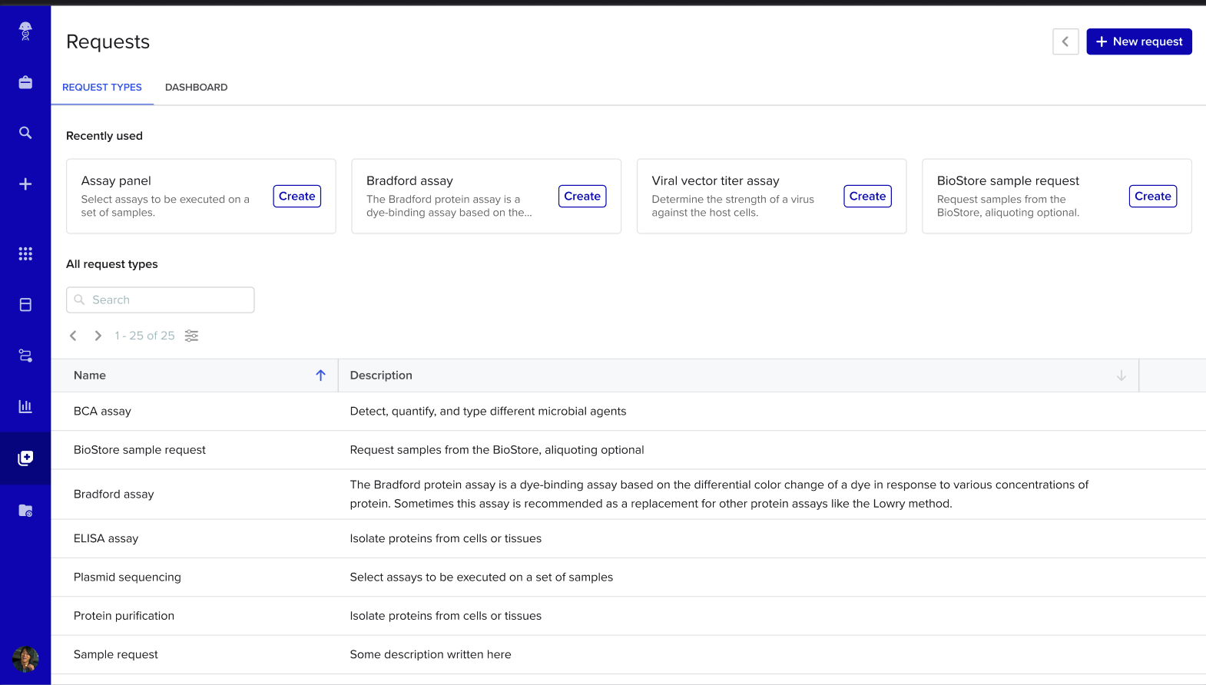1206x685 pixels.
Task: Create a Viral vector titer assay request
Action: tap(868, 196)
